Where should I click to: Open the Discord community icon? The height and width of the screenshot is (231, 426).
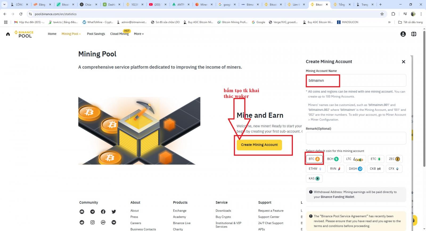(82, 212)
